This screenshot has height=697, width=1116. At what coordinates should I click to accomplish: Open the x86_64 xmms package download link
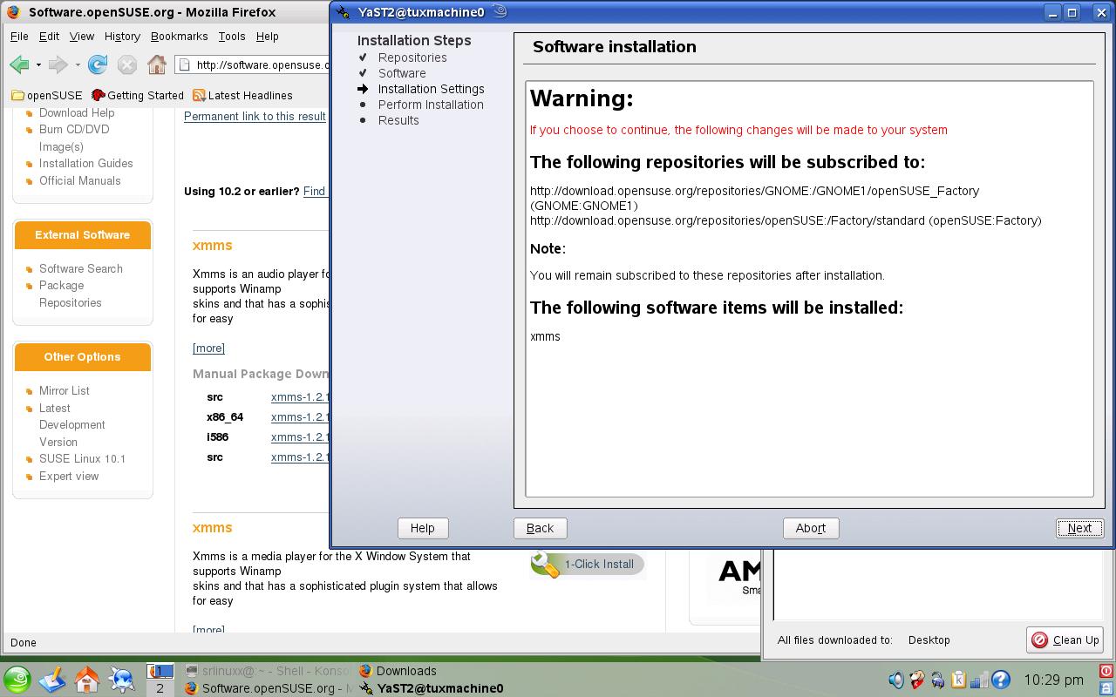pyautogui.click(x=300, y=416)
